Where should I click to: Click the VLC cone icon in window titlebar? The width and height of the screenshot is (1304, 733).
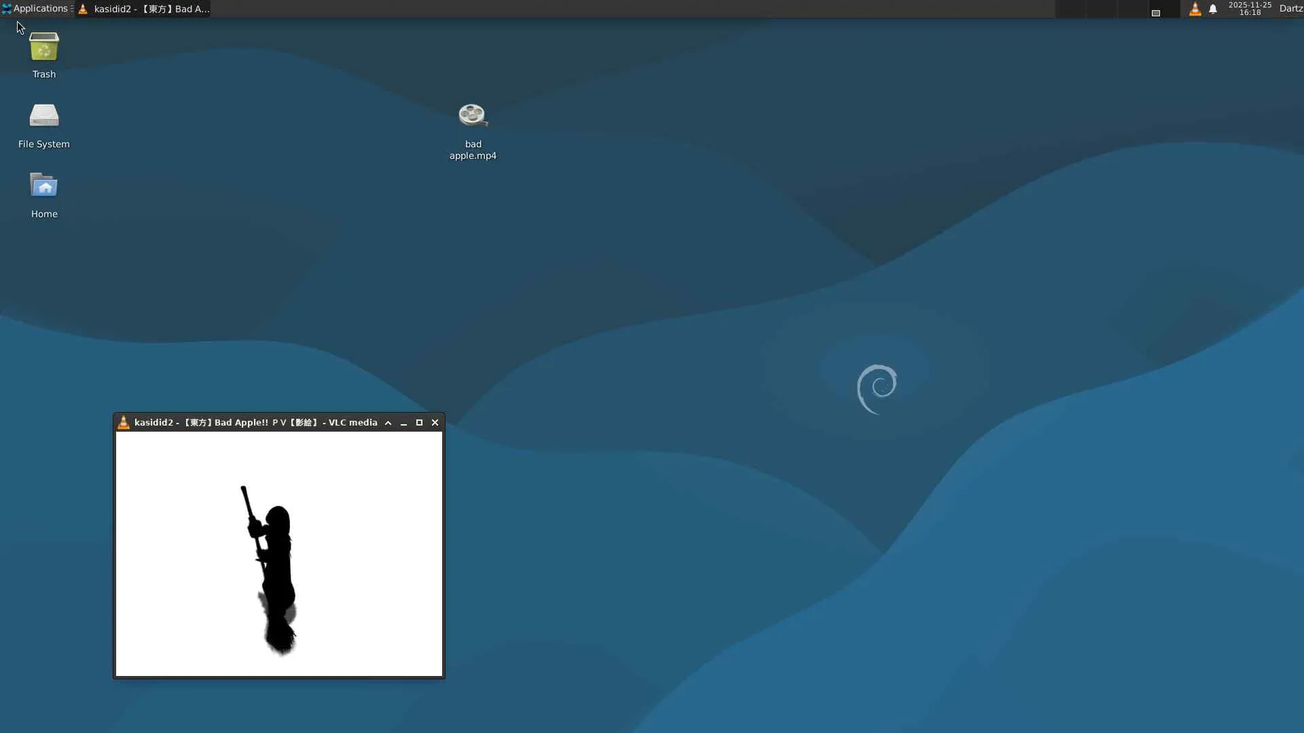124,423
